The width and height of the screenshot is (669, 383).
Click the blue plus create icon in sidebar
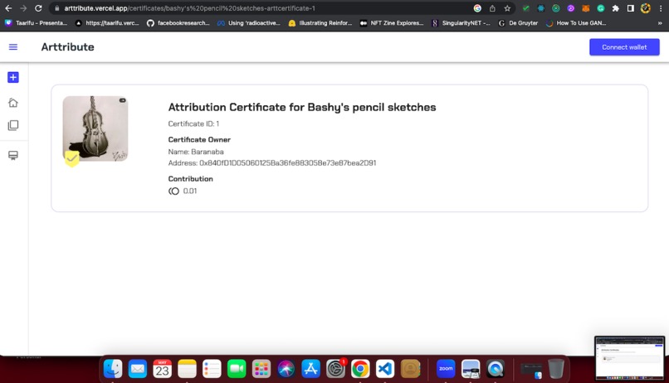tap(13, 77)
